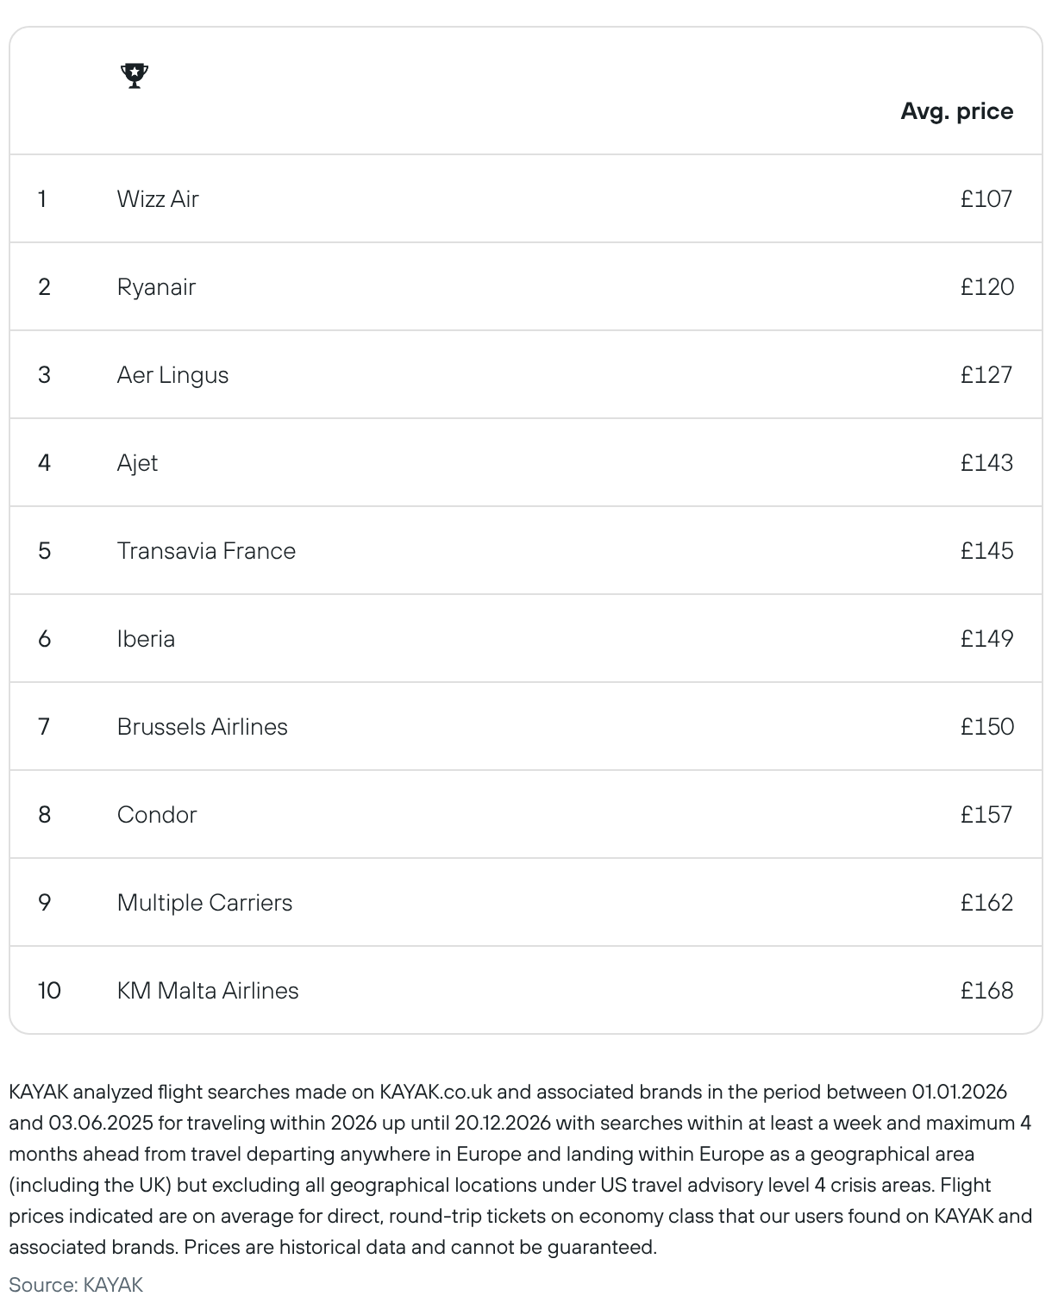Click KM Malta Airlines name
The height and width of the screenshot is (1309, 1052).
pyautogui.click(x=208, y=991)
